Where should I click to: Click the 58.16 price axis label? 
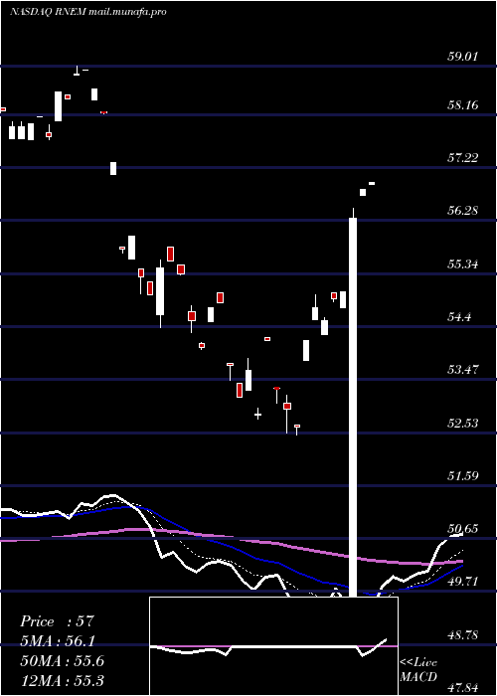(462, 105)
